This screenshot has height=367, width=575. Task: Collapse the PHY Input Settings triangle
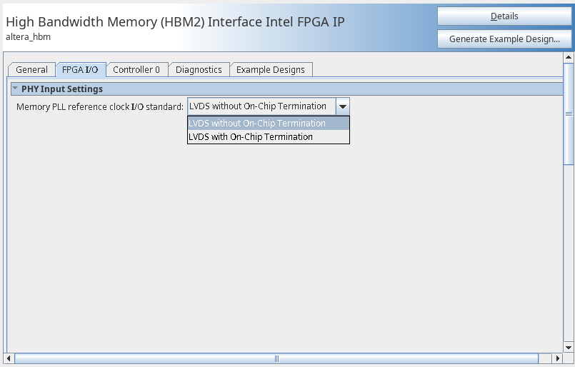pos(15,89)
